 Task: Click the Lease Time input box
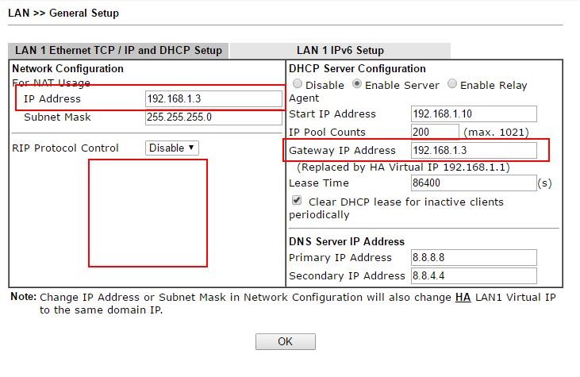(474, 183)
